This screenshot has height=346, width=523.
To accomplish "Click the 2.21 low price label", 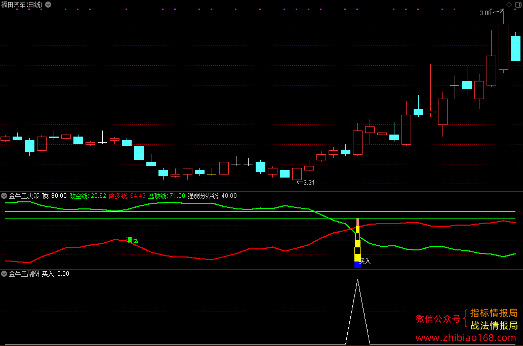I will click(309, 182).
